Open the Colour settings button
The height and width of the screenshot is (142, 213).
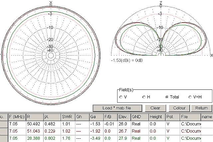179,108
